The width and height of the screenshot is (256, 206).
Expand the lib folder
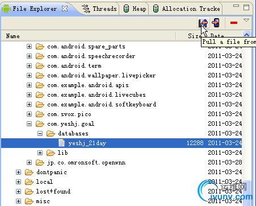tap(40, 153)
